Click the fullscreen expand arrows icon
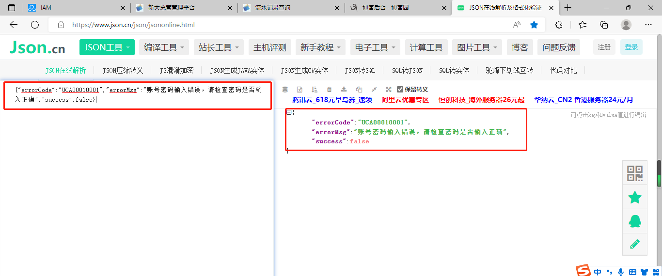The height and width of the screenshot is (276, 662). [x=389, y=90]
